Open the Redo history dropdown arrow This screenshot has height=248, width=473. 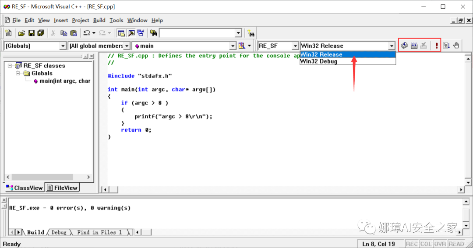point(109,33)
